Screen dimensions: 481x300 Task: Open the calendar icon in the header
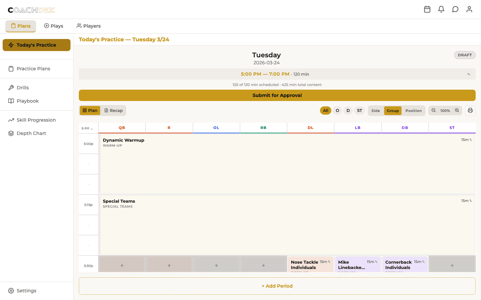point(427,9)
